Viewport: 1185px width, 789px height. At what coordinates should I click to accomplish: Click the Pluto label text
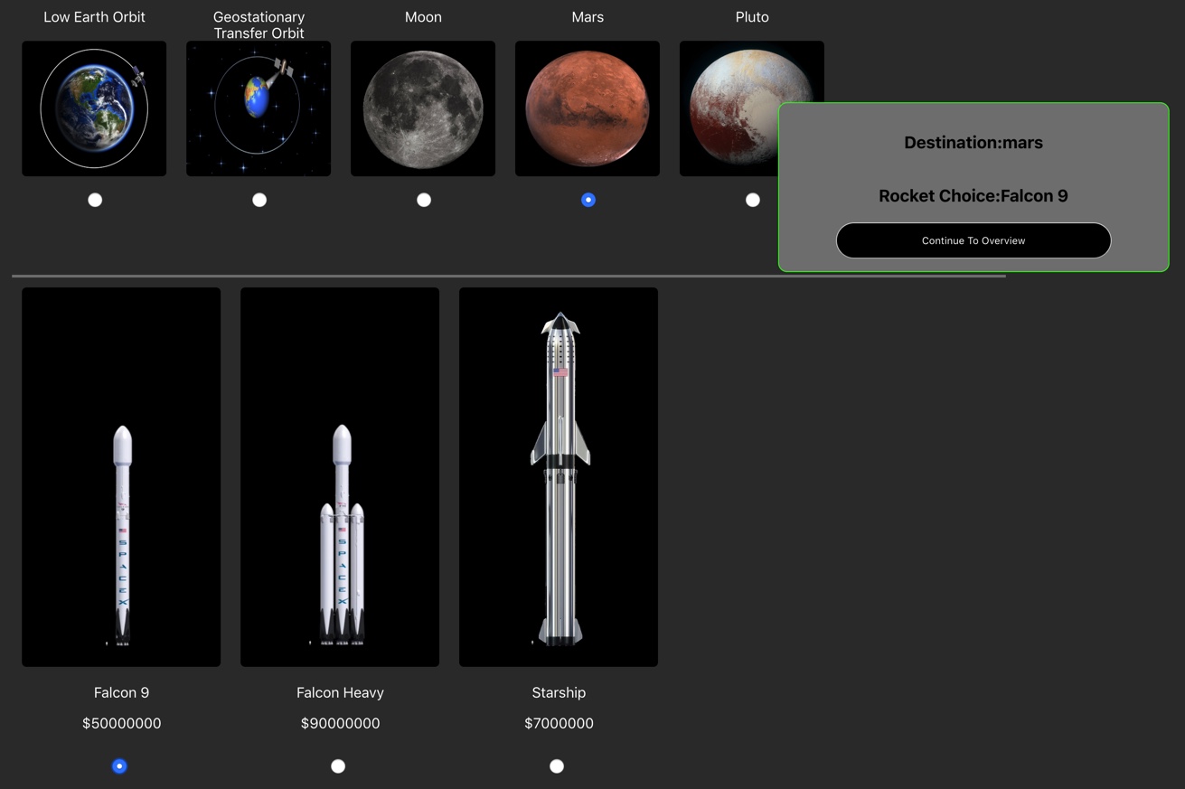(752, 17)
